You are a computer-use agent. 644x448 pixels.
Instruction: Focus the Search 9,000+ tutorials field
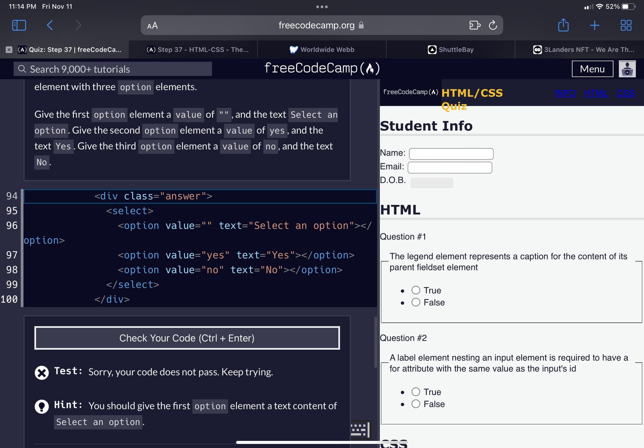pos(113,69)
